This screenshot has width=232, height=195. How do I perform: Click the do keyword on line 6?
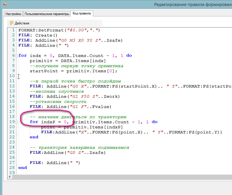click(129, 56)
